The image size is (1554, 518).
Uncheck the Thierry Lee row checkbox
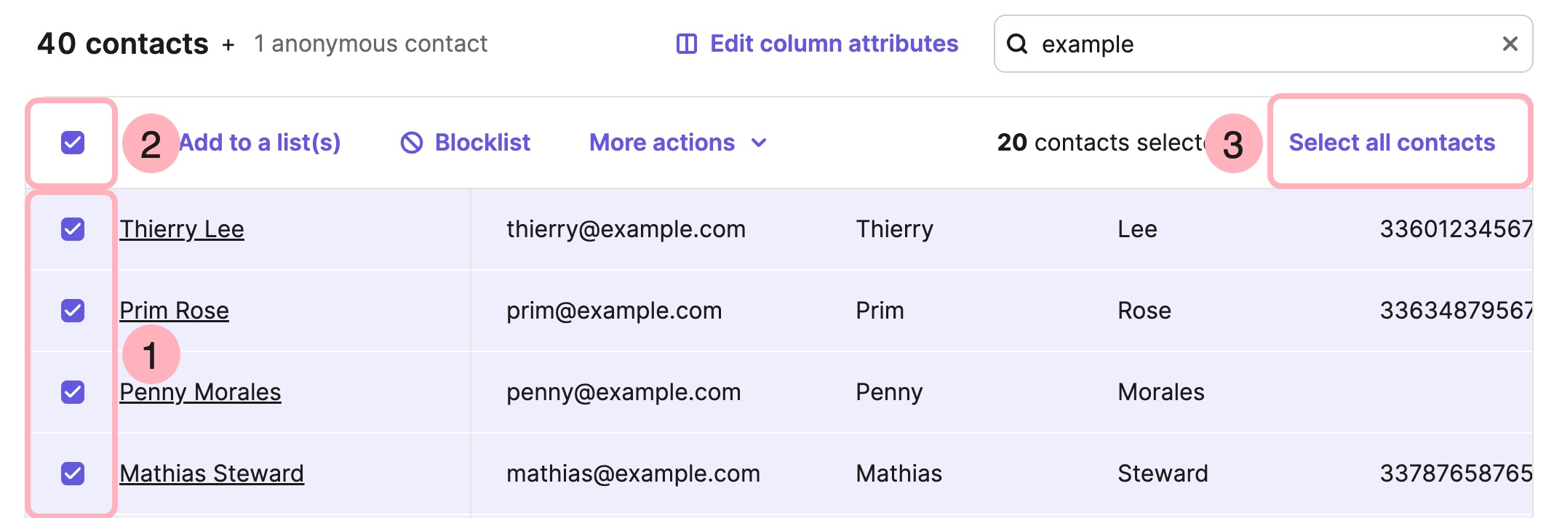point(73,229)
